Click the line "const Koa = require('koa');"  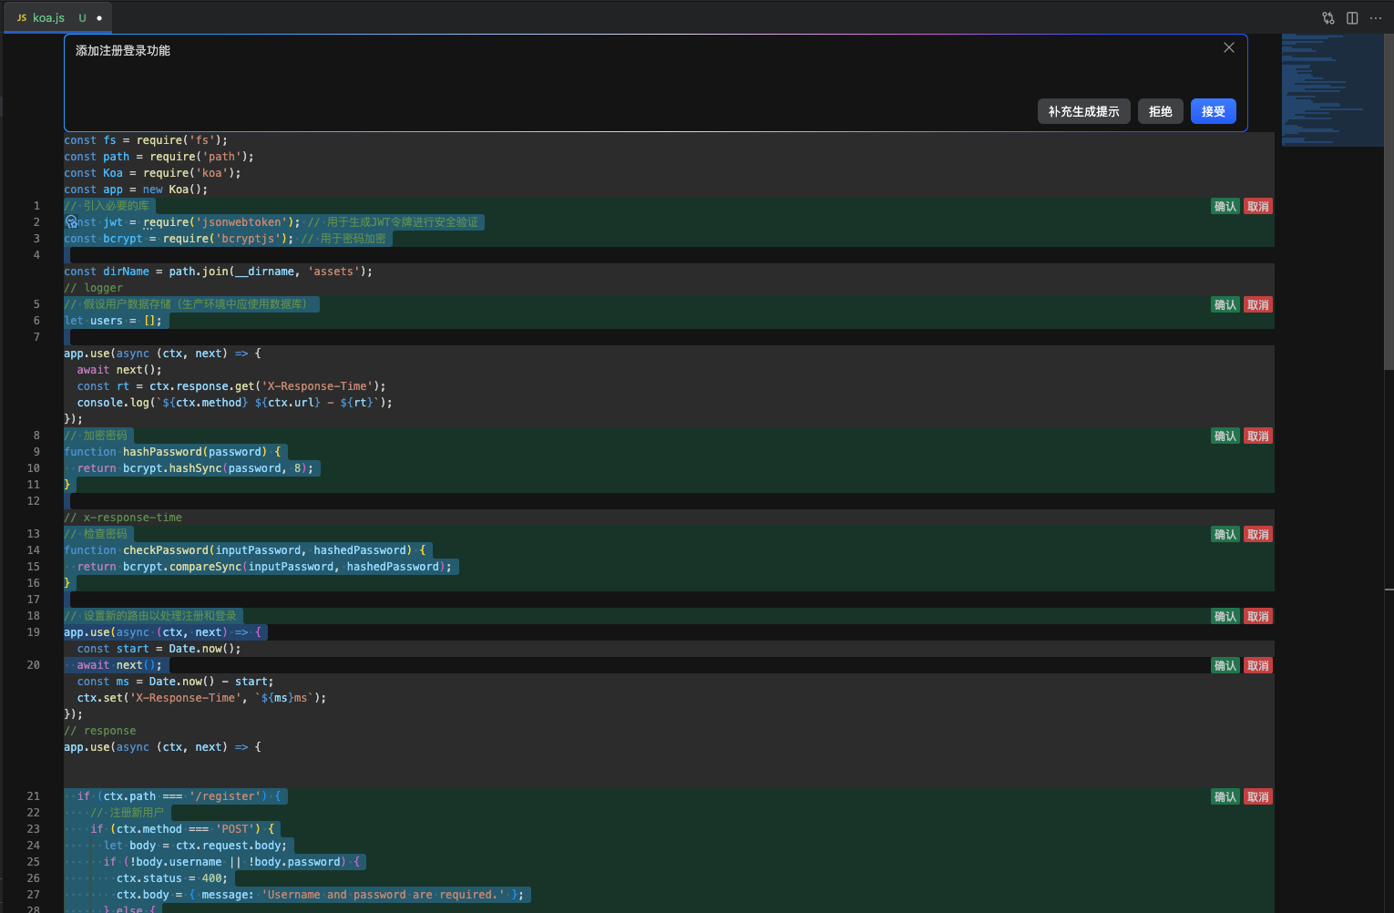152,173
